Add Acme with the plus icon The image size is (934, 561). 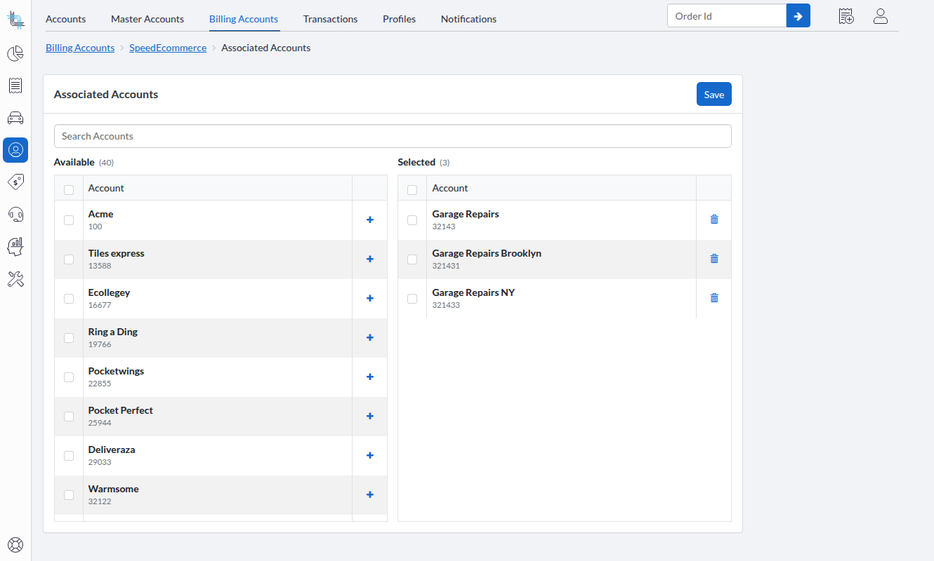pos(370,219)
